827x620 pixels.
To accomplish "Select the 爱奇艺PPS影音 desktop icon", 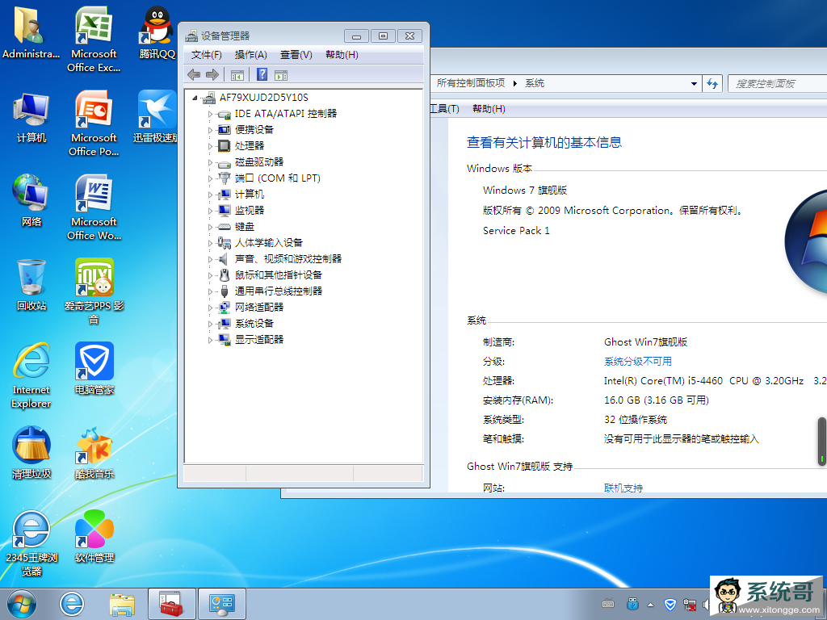I will tap(94, 278).
